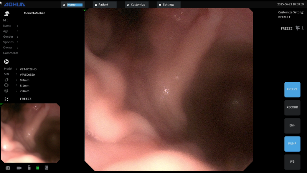The width and height of the screenshot is (307, 173).
Task: Click the channel size icon beside 2.8mm
Action: tap(6, 91)
